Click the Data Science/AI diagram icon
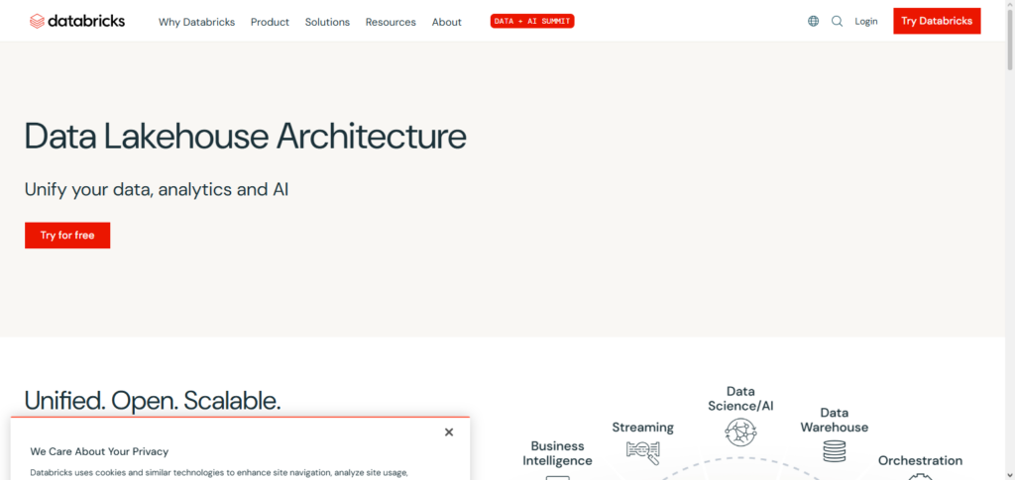This screenshot has width=1015, height=480. pyautogui.click(x=740, y=432)
